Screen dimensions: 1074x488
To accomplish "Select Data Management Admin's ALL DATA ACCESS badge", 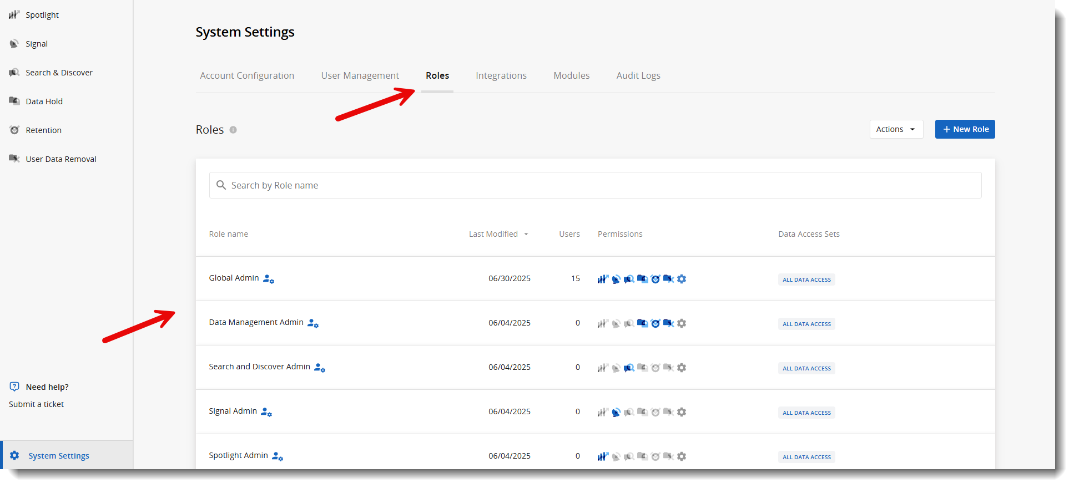I will coord(806,324).
